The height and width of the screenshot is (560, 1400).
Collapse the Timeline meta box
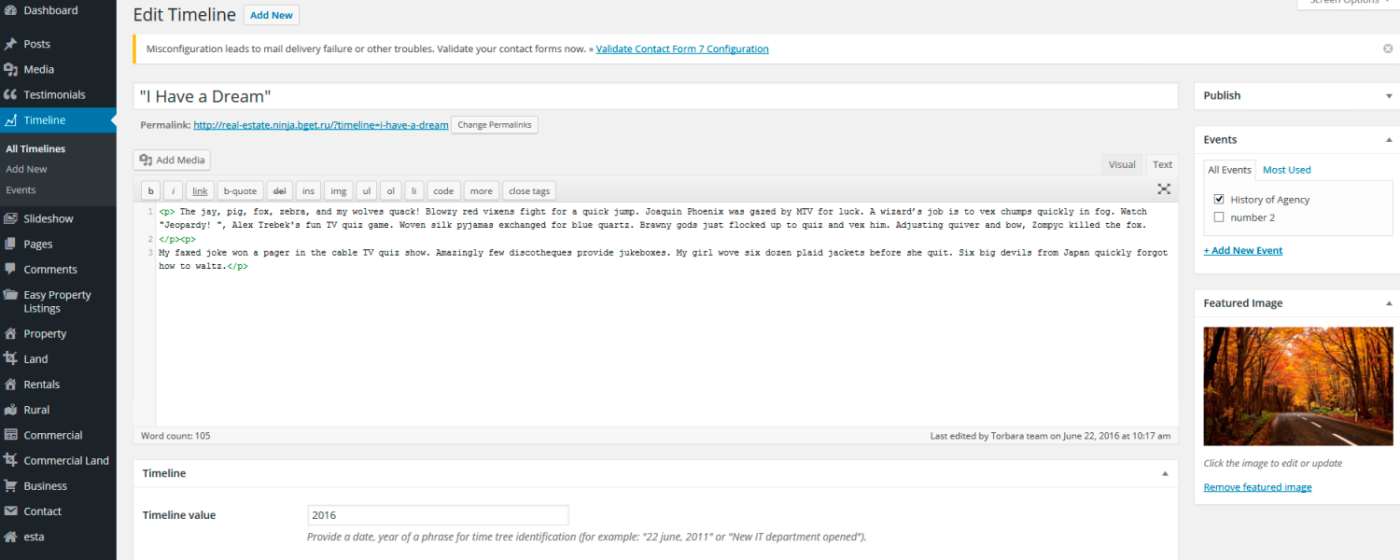pyautogui.click(x=1165, y=473)
